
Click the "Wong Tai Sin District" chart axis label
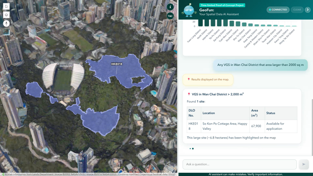click(x=287, y=37)
